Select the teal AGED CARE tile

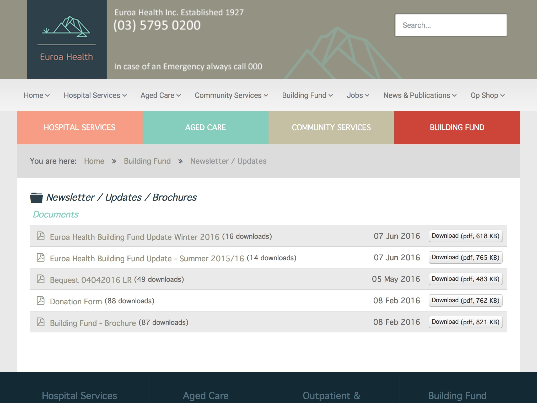pos(205,128)
